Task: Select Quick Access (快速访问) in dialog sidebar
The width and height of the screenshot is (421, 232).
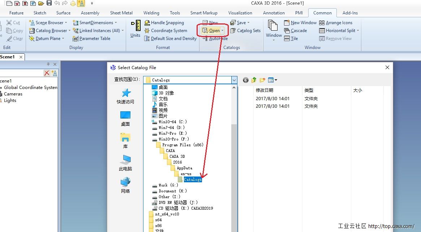Action: (x=125, y=96)
